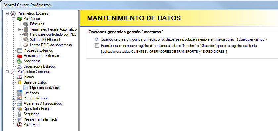
Task: Expand the Personalización tree node
Action: coord(13,98)
